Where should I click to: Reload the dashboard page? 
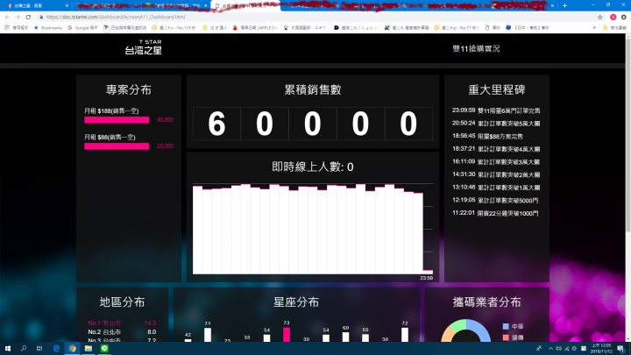point(28,17)
